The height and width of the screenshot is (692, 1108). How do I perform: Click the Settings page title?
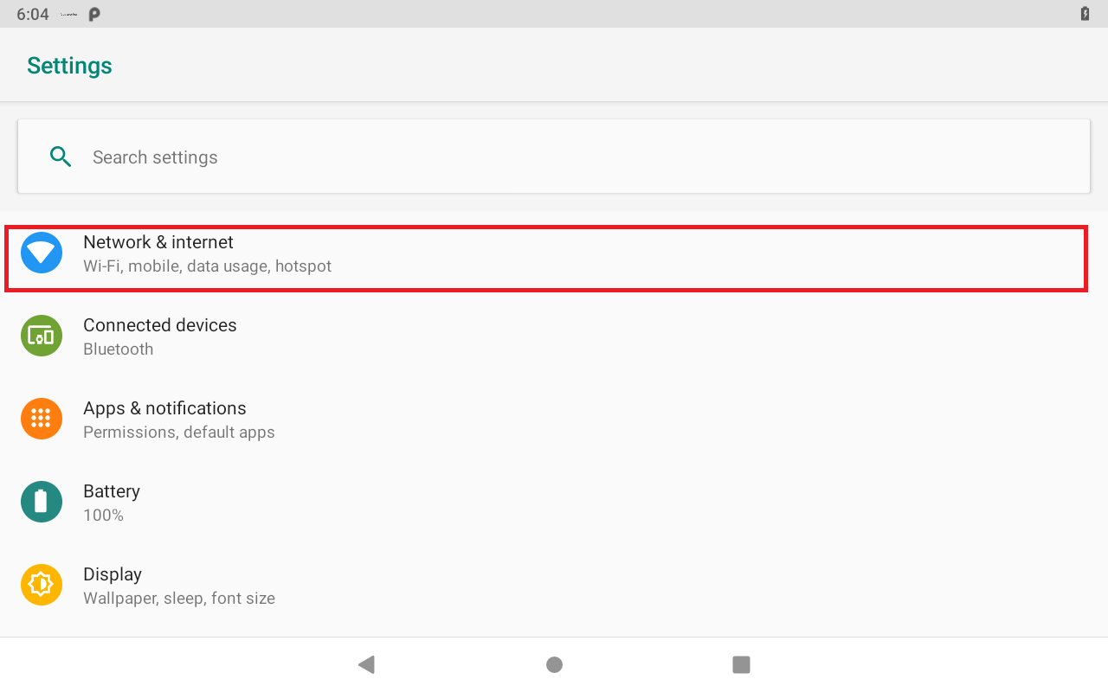coord(69,66)
